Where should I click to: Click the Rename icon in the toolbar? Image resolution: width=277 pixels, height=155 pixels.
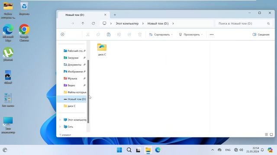pos(119,34)
